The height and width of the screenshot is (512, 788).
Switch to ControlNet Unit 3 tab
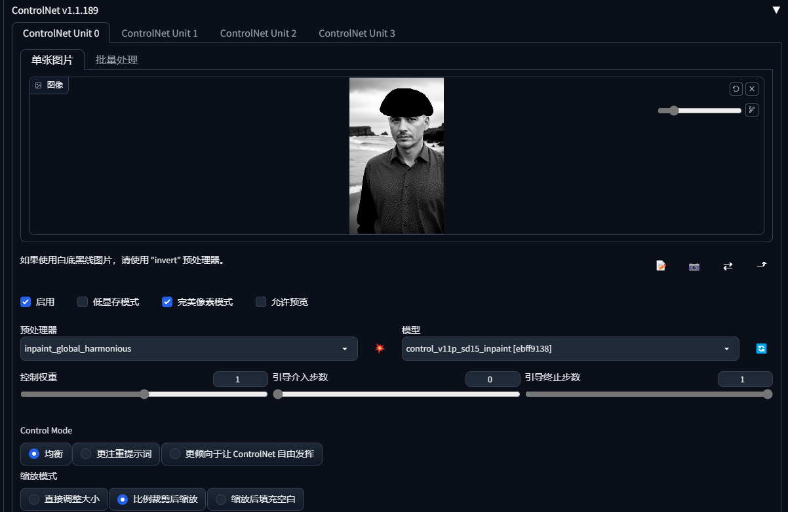click(x=357, y=33)
